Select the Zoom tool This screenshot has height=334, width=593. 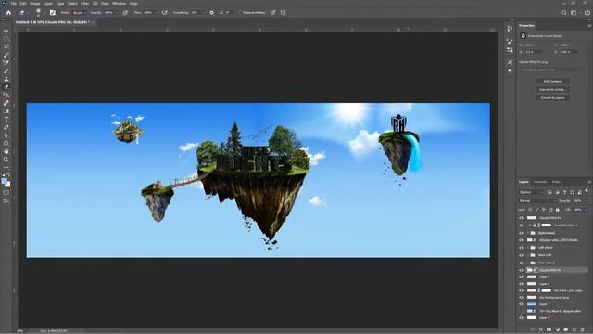click(6, 160)
